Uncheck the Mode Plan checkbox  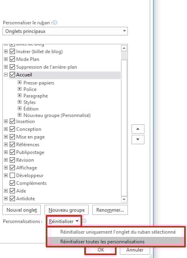(12, 59)
